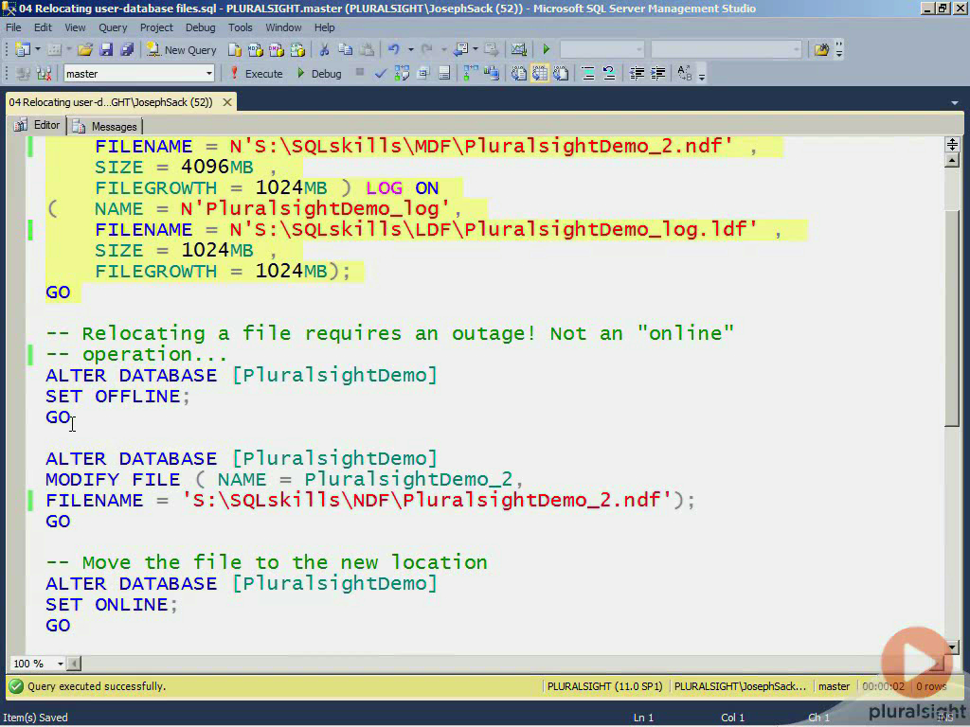Screen dimensions: 970x727
Task: Open the View menu
Action: pyautogui.click(x=75, y=27)
